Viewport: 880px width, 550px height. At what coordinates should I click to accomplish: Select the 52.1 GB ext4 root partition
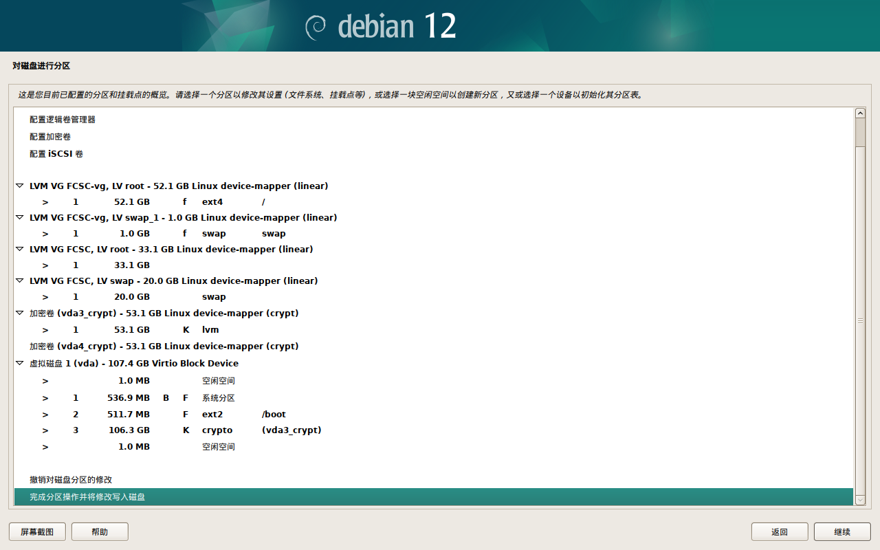(434, 202)
